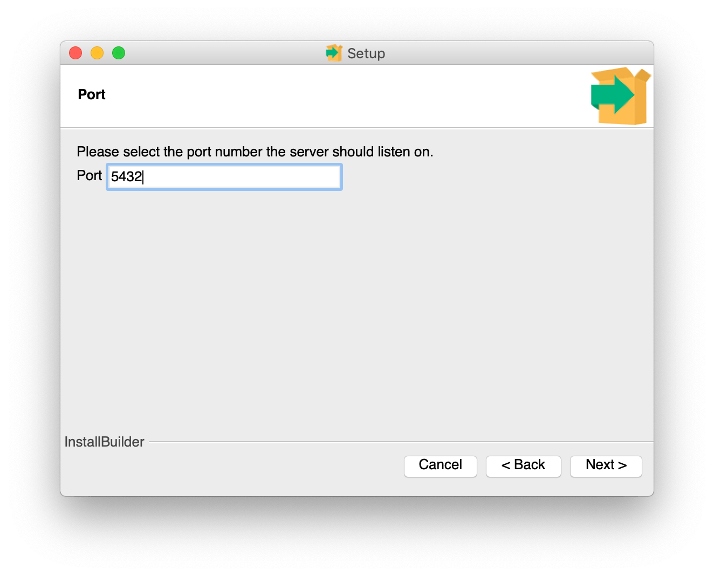The image size is (714, 576).
Task: Click the Port heading at the top
Action: 91,94
